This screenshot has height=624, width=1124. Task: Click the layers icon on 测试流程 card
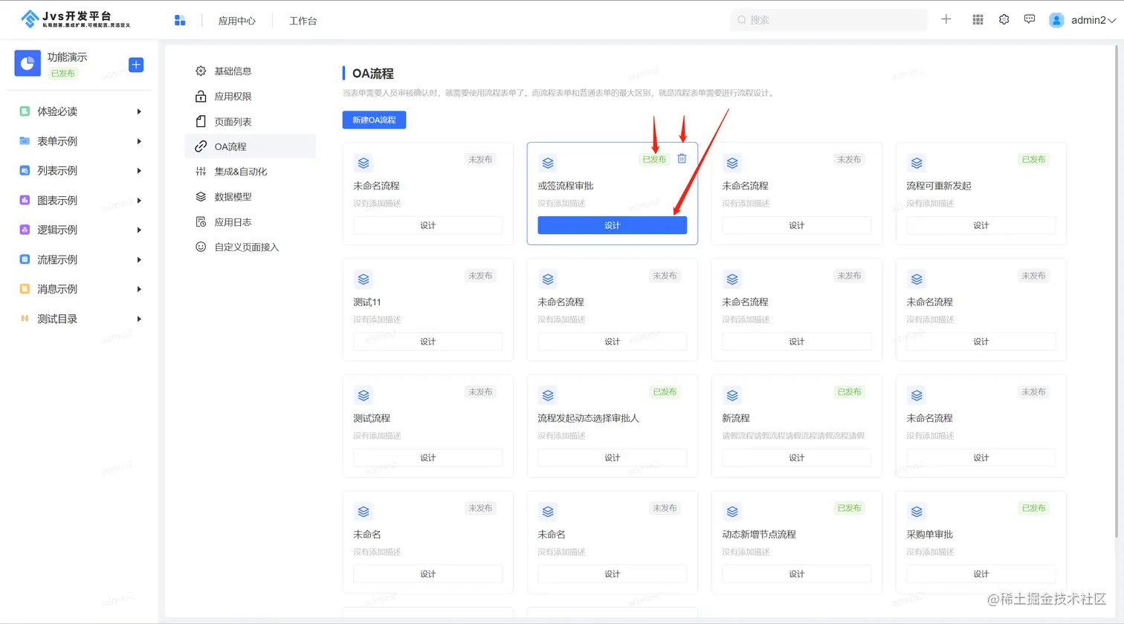pos(364,396)
